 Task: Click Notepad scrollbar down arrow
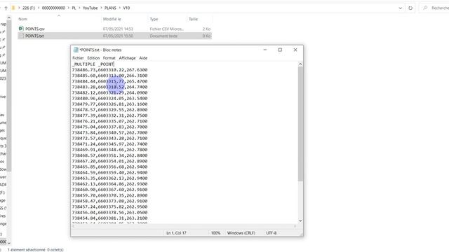[300, 221]
